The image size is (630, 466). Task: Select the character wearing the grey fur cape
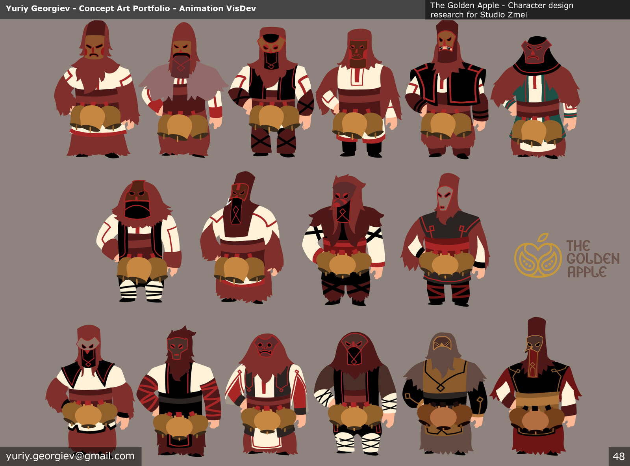click(x=183, y=89)
